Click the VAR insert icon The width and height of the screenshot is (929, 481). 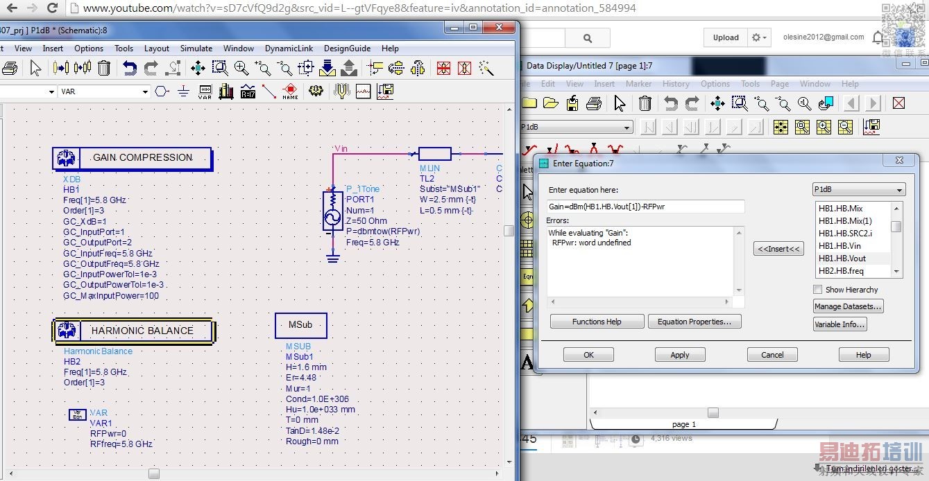click(x=205, y=91)
